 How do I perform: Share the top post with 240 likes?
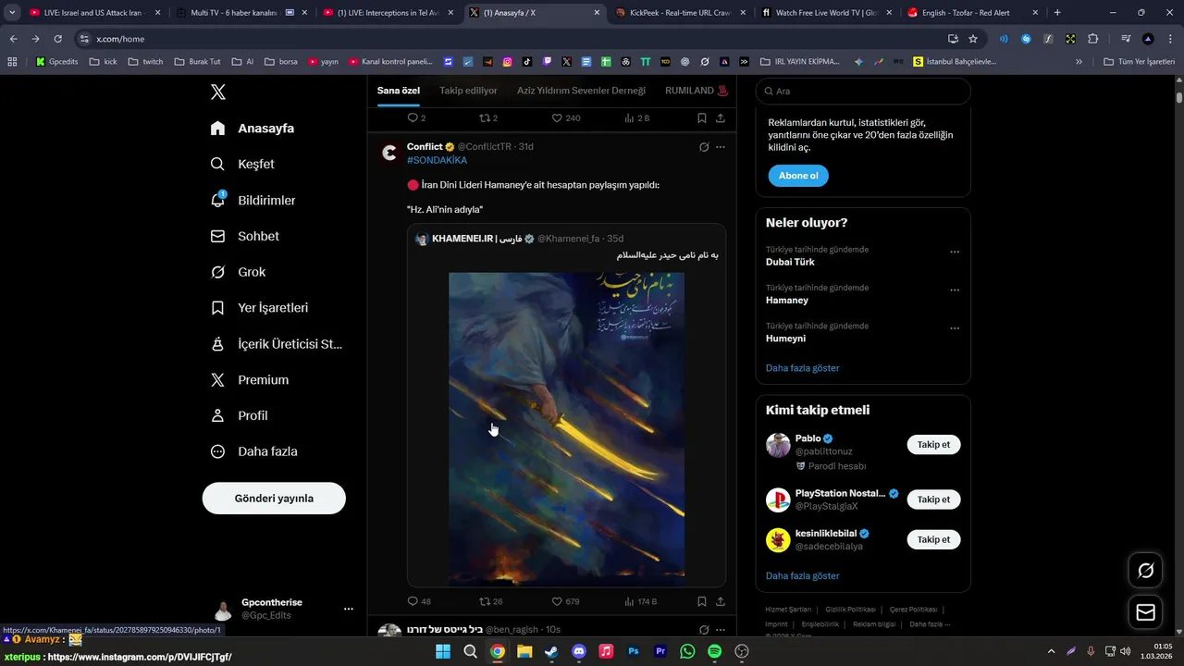(x=721, y=118)
